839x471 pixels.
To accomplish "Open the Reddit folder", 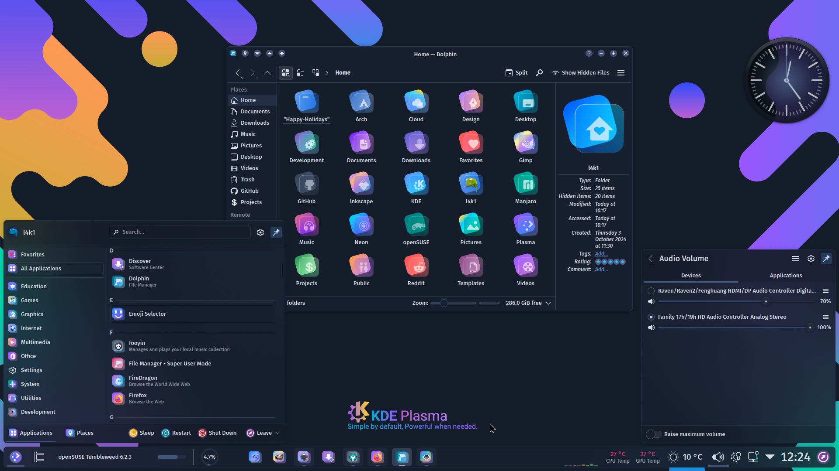I will (x=416, y=270).
